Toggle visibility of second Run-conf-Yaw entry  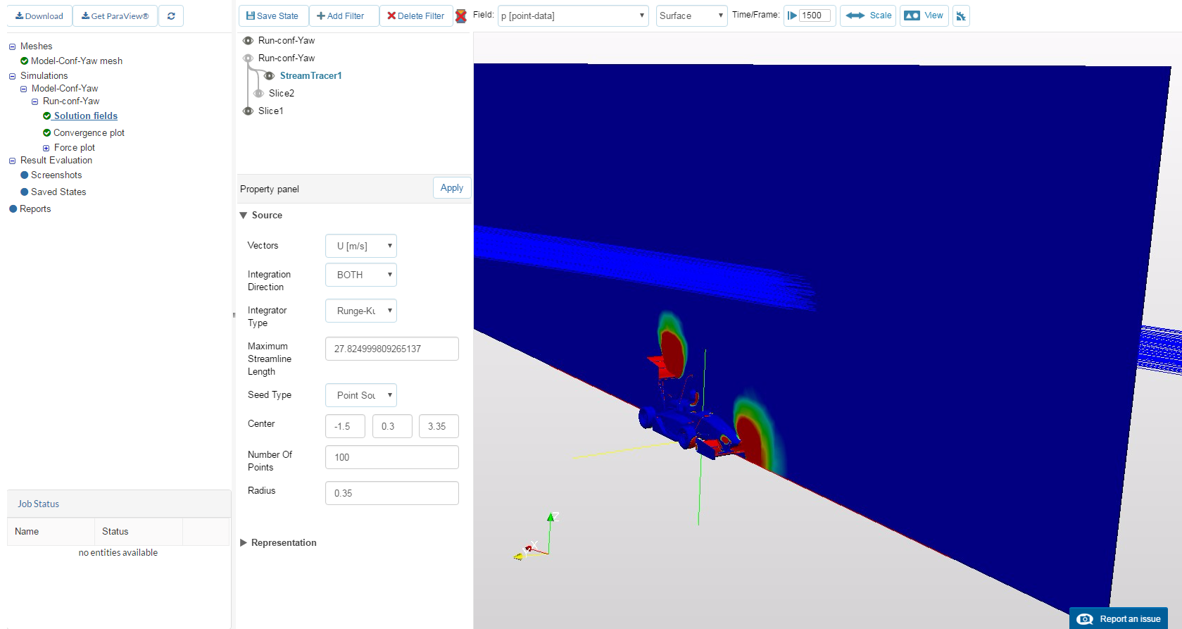248,58
